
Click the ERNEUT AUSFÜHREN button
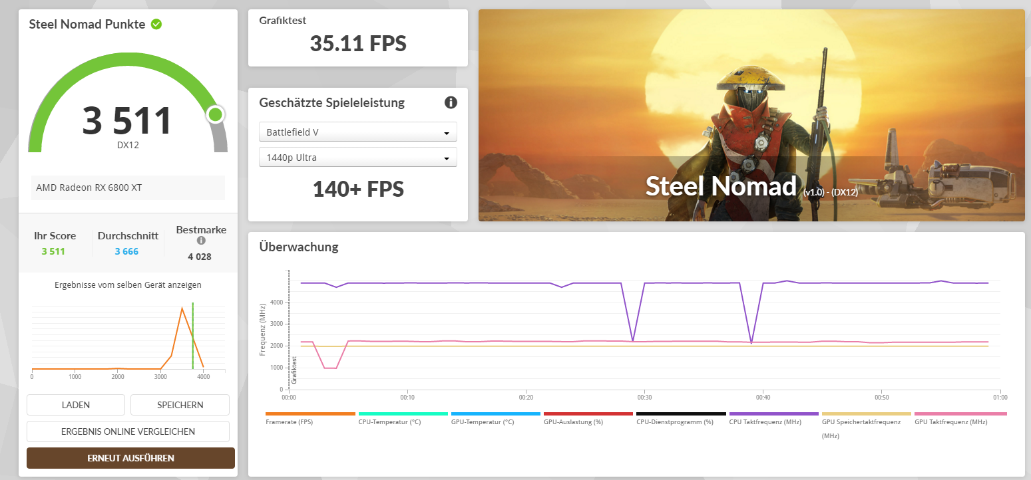pyautogui.click(x=130, y=458)
